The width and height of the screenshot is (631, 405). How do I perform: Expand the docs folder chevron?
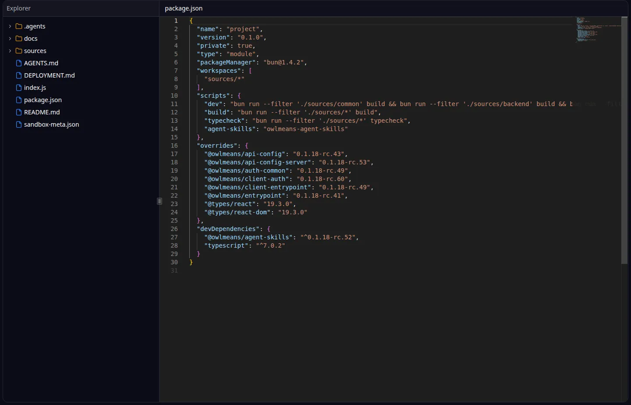[x=10, y=39]
